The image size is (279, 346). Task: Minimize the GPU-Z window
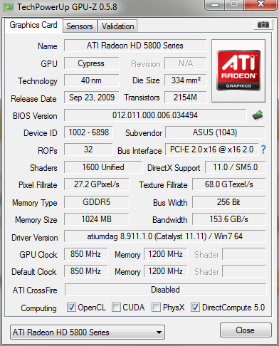coord(215,5)
